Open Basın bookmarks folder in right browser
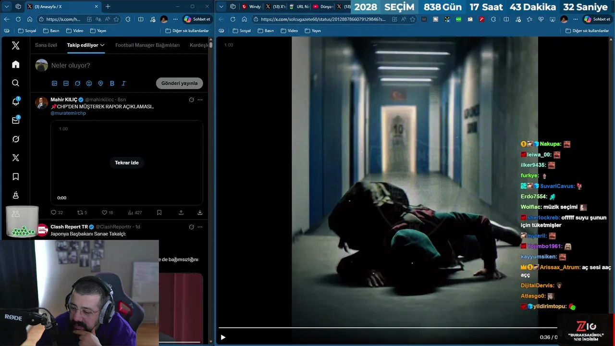The height and width of the screenshot is (346, 615). (265, 30)
